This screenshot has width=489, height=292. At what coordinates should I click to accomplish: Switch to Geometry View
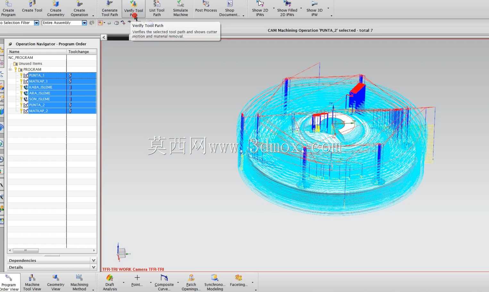coord(56,282)
